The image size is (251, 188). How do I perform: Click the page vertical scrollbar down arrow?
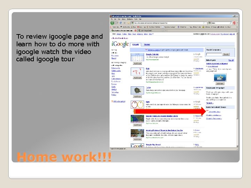click(x=237, y=146)
